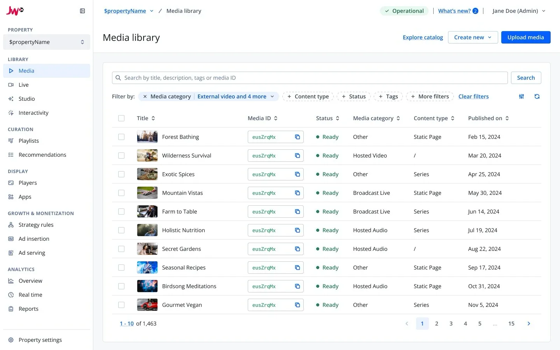Open Ad insertion in sidebar
This screenshot has width=560, height=350.
click(47, 239)
